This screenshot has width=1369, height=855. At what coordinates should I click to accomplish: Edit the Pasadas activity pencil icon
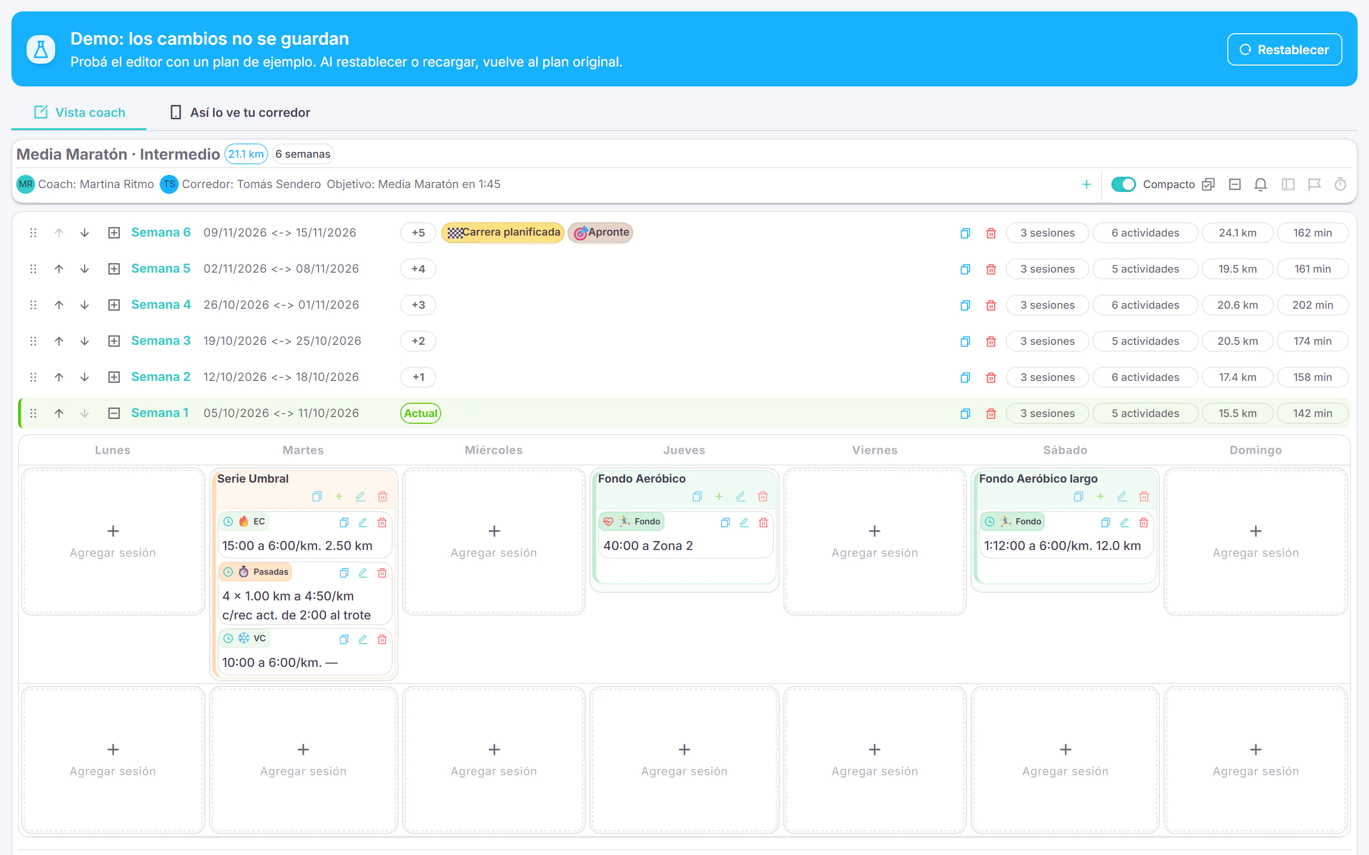(x=363, y=573)
